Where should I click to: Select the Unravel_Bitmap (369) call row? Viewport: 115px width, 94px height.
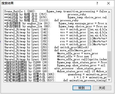pyautogui.click(x=55, y=59)
